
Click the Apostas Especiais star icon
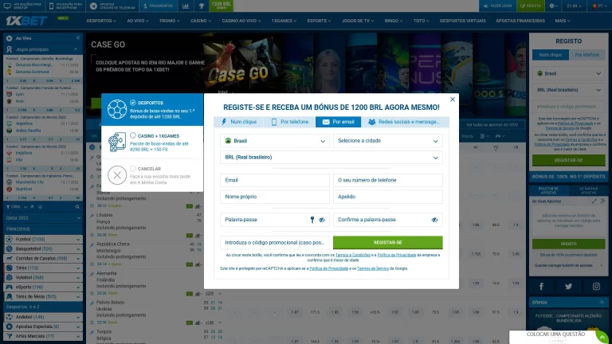10,326
